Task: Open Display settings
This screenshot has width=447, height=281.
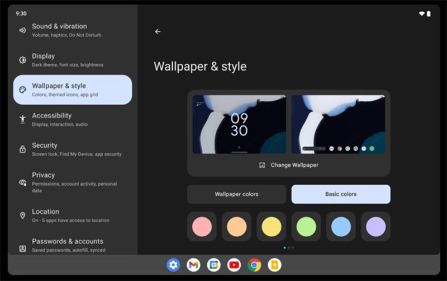Action: click(x=73, y=60)
